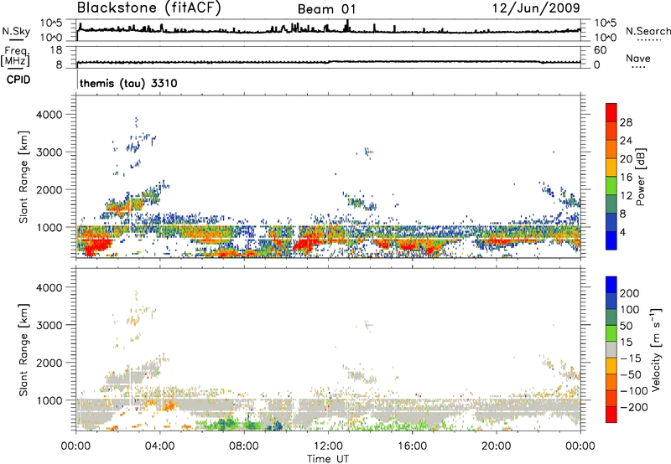Pick the light green 12–16 dB Power segment

click(x=611, y=185)
